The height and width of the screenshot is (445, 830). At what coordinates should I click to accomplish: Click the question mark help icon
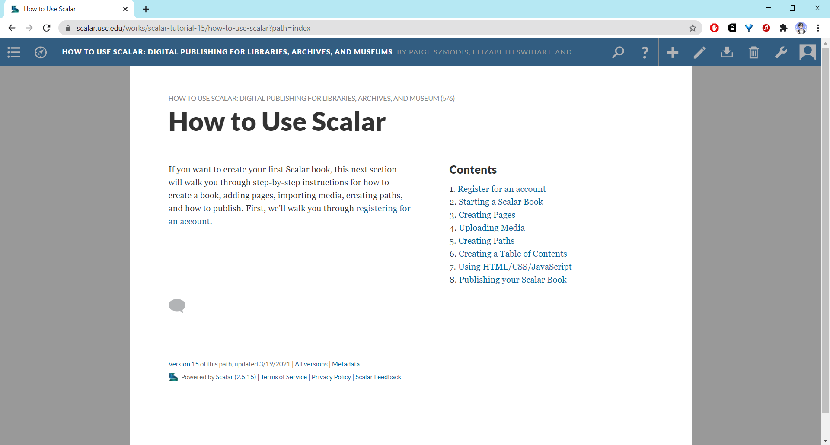click(645, 52)
